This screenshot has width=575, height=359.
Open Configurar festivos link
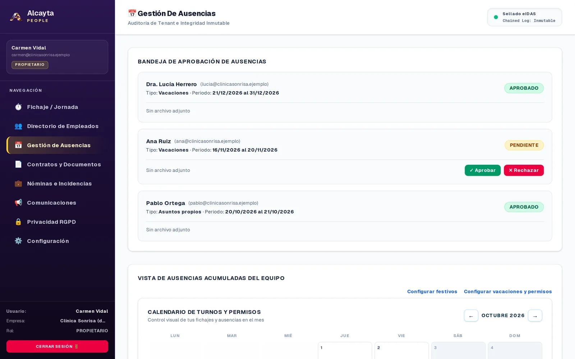coord(432,292)
